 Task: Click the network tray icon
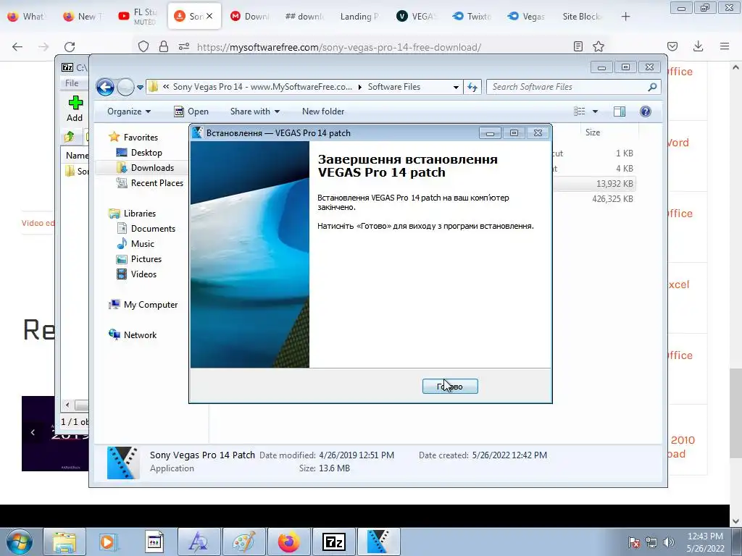[x=651, y=542]
